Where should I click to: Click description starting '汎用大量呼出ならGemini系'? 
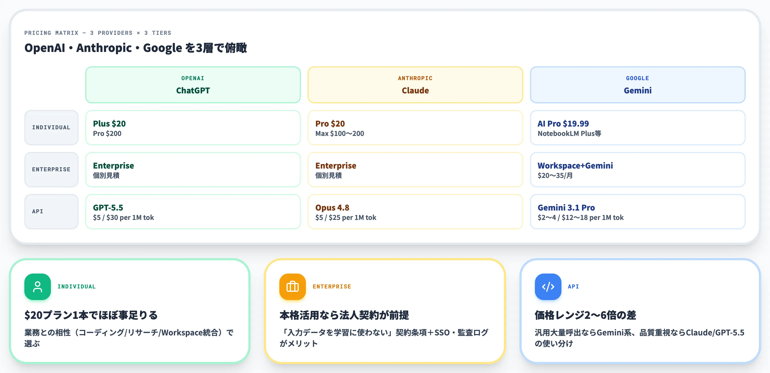(x=639, y=338)
